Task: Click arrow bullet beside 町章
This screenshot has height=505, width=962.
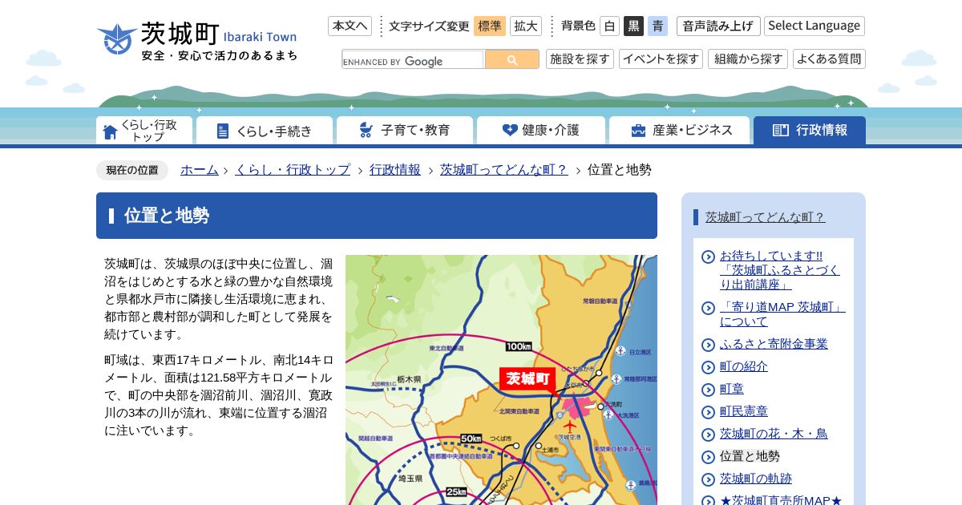Action: 708,390
